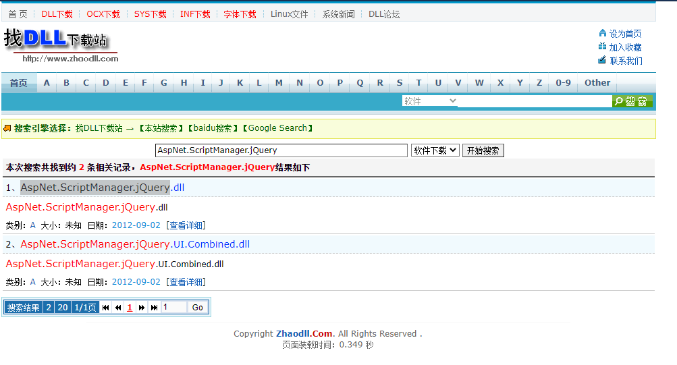Choose baidu搜索 search engine
This screenshot has width=677, height=365.
[213, 128]
